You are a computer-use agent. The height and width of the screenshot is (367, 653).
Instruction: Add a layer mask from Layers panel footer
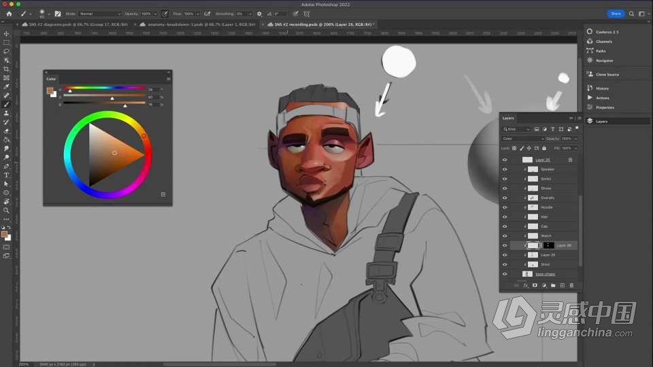point(535,285)
